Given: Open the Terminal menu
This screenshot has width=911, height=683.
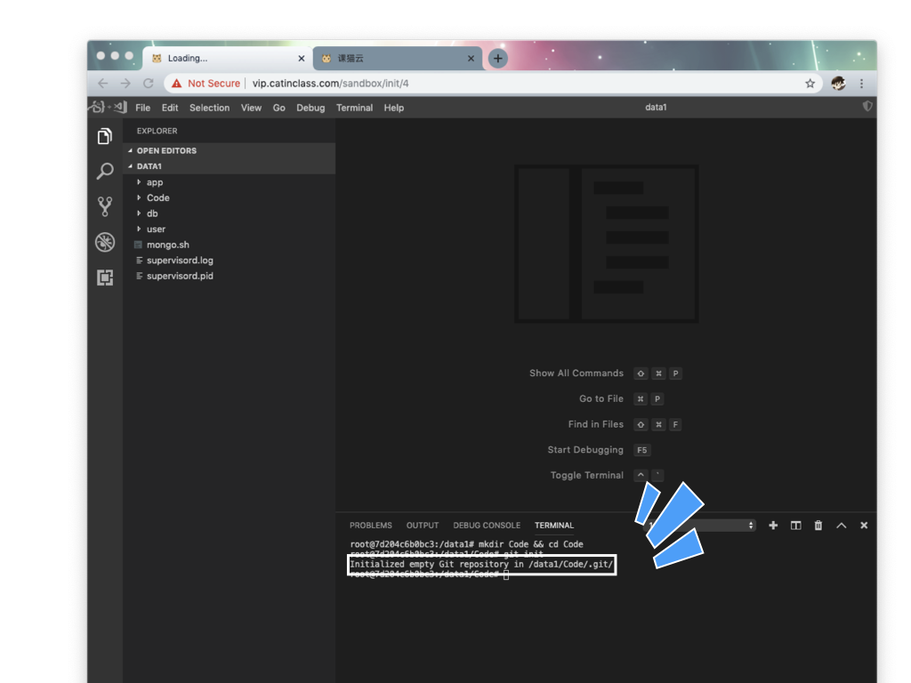Looking at the screenshot, I should click(354, 108).
